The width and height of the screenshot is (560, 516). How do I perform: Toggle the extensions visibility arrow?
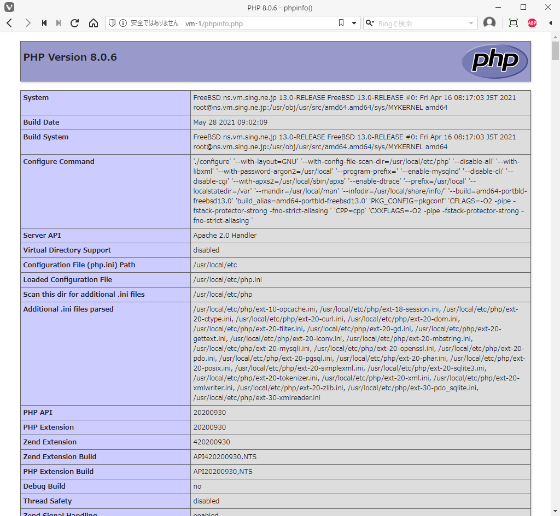[550, 23]
